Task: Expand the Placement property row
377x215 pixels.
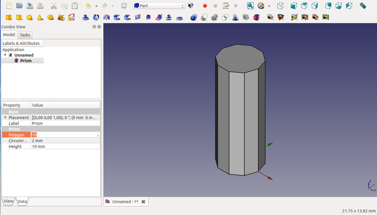Action: (5, 118)
